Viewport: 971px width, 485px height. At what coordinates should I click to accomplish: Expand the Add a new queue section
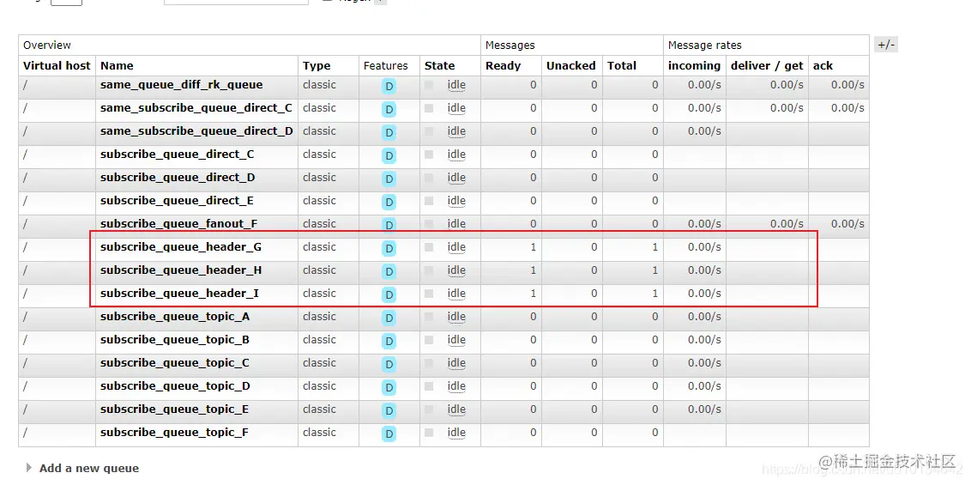[x=88, y=469]
